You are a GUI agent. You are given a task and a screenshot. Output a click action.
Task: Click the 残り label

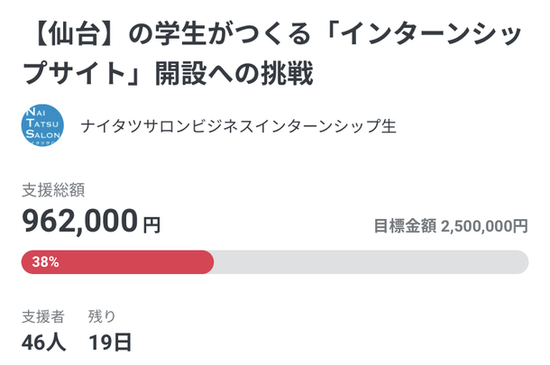[102, 316]
